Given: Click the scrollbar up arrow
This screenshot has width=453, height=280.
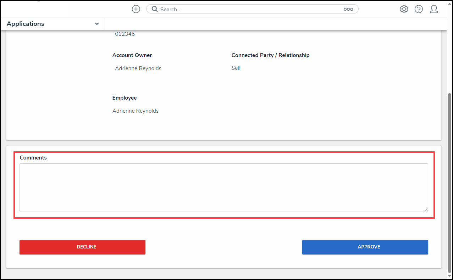Looking at the screenshot, I should coord(450,33).
